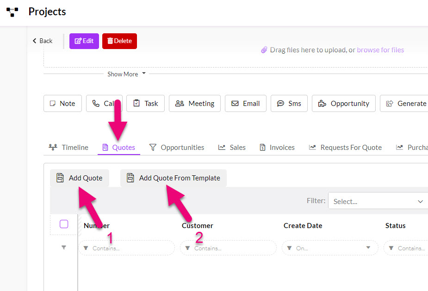
Task: Schedule a Meeting
Action: (x=195, y=104)
